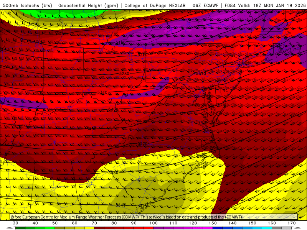Click the 90 value on the color scale
Screen dimensions: 307x230
[134, 223]
